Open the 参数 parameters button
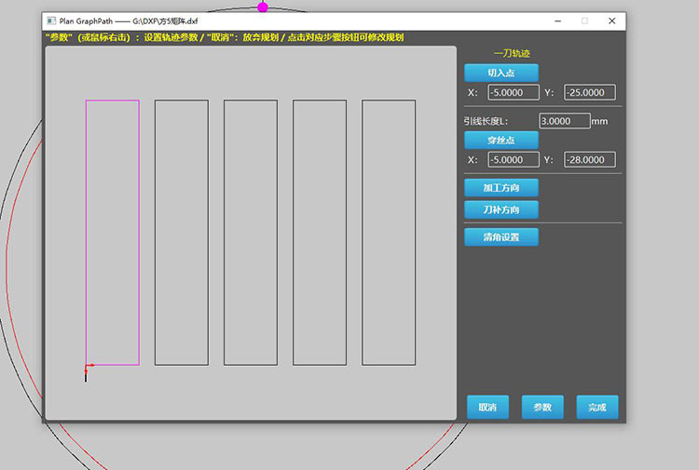699x470 pixels. click(x=542, y=407)
